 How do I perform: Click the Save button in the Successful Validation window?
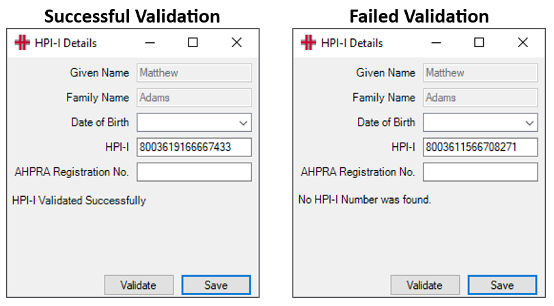click(x=217, y=285)
